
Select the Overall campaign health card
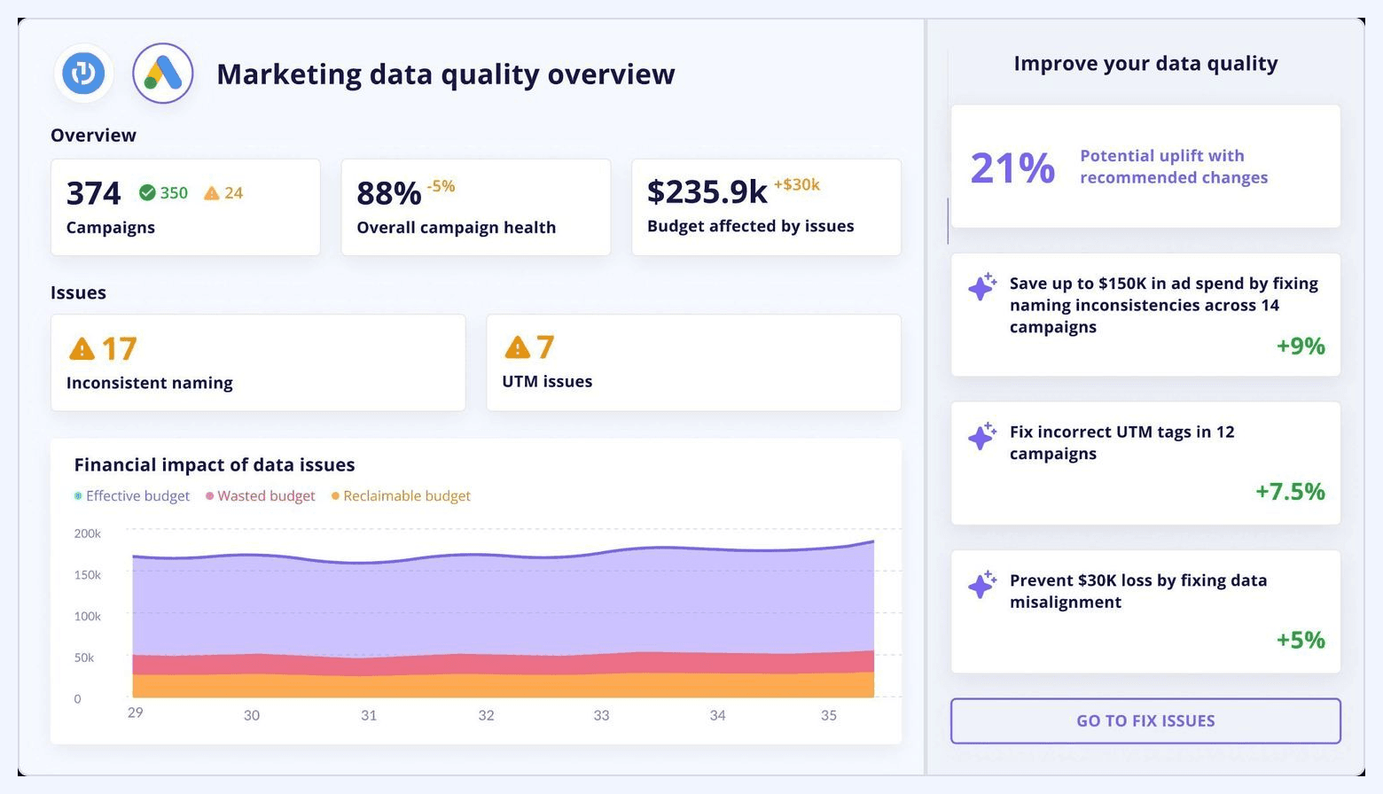tap(475, 206)
